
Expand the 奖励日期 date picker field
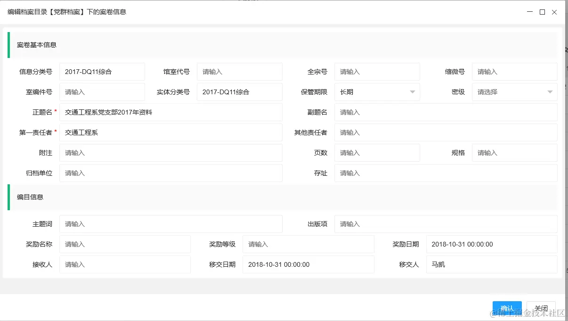491,244
